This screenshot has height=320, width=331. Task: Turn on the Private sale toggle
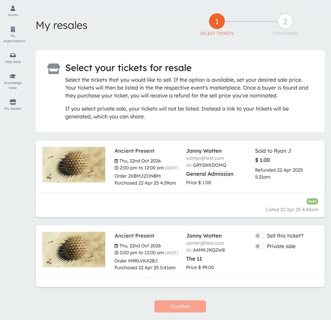pos(259,246)
